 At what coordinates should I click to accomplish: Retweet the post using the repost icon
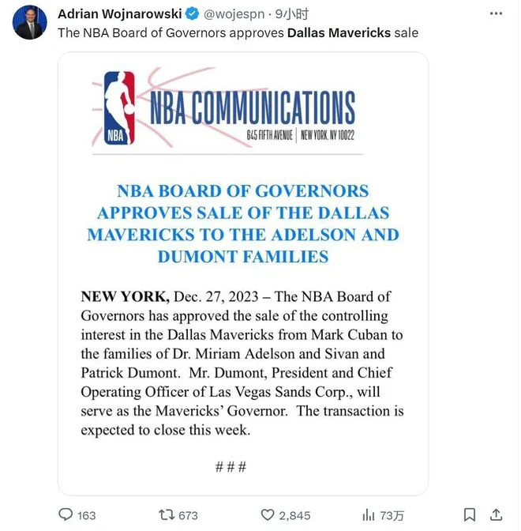click(x=167, y=514)
